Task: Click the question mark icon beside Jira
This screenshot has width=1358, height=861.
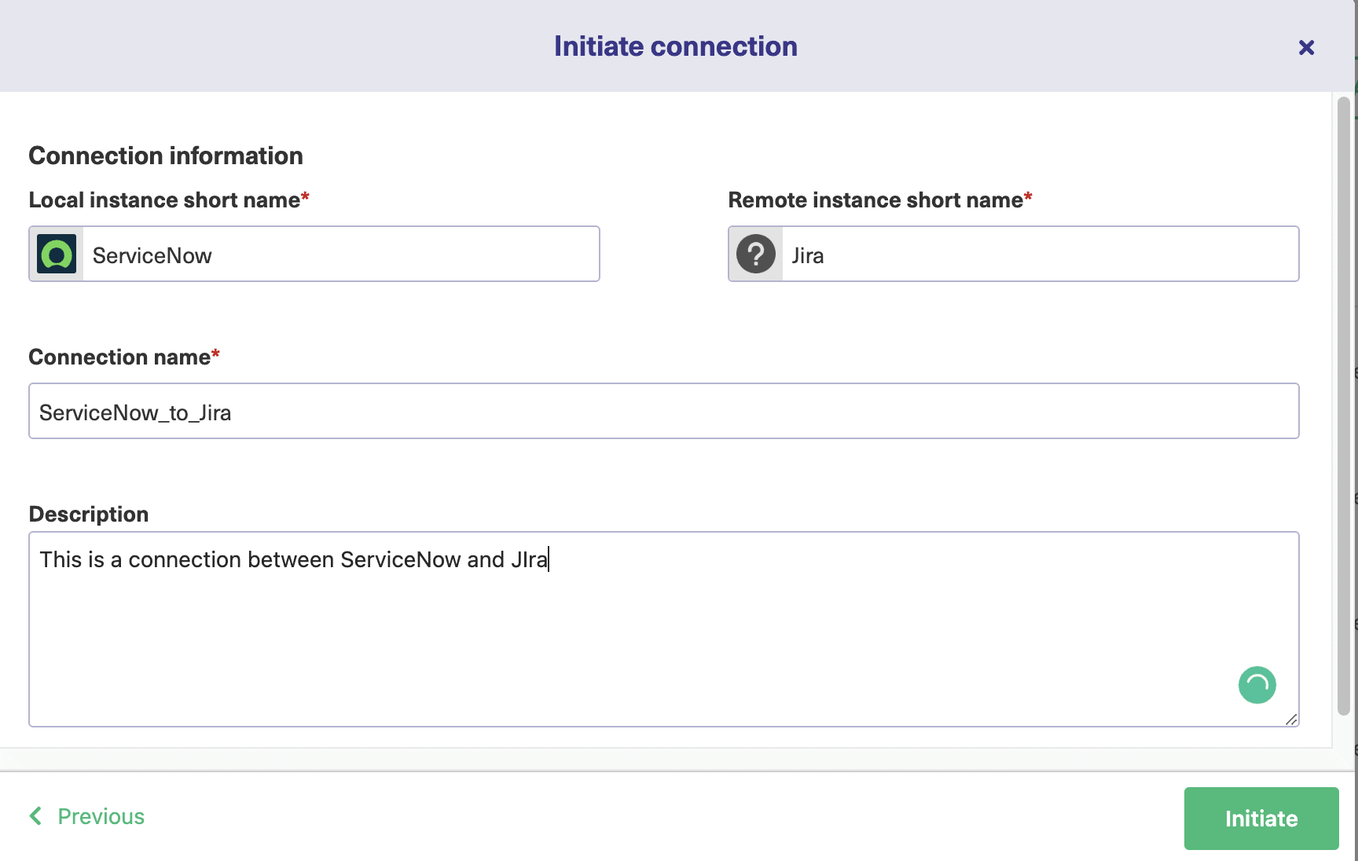Action: (x=754, y=254)
